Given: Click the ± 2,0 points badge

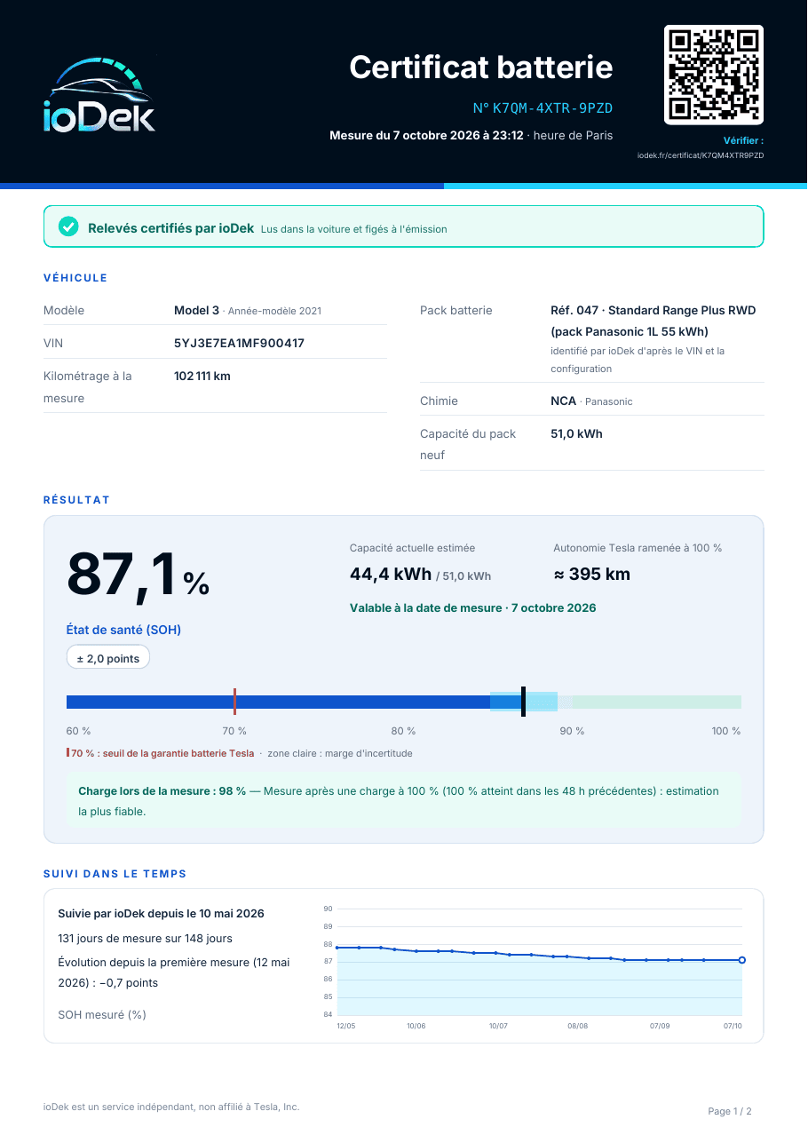Looking at the screenshot, I should [x=108, y=657].
